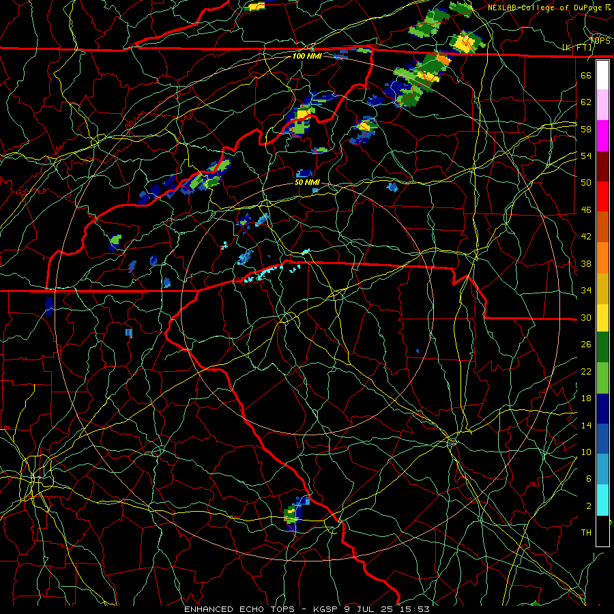Pick the bright red swatch on the scale
Viewport: 614px width, 614px height.
click(602, 196)
